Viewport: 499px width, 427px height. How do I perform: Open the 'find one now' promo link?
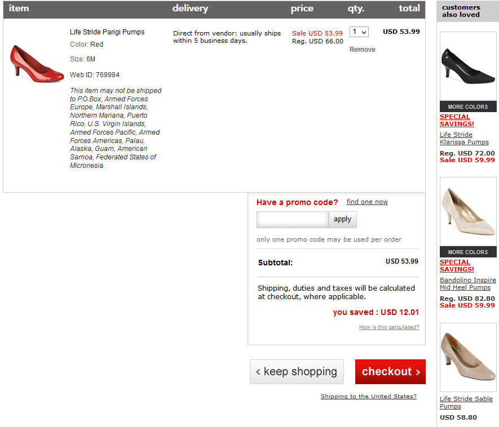(367, 202)
